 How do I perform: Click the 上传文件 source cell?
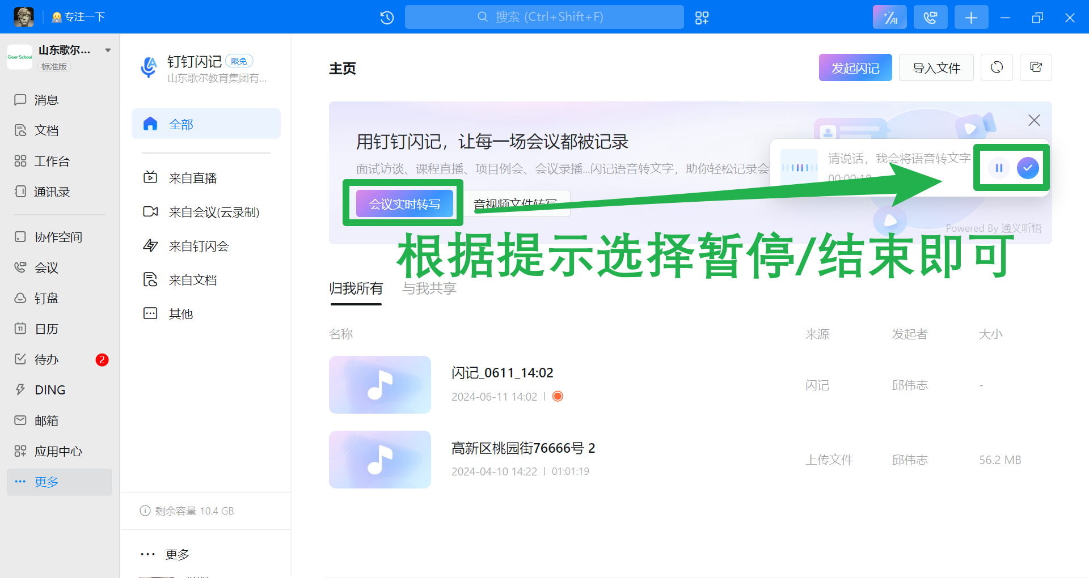click(829, 460)
